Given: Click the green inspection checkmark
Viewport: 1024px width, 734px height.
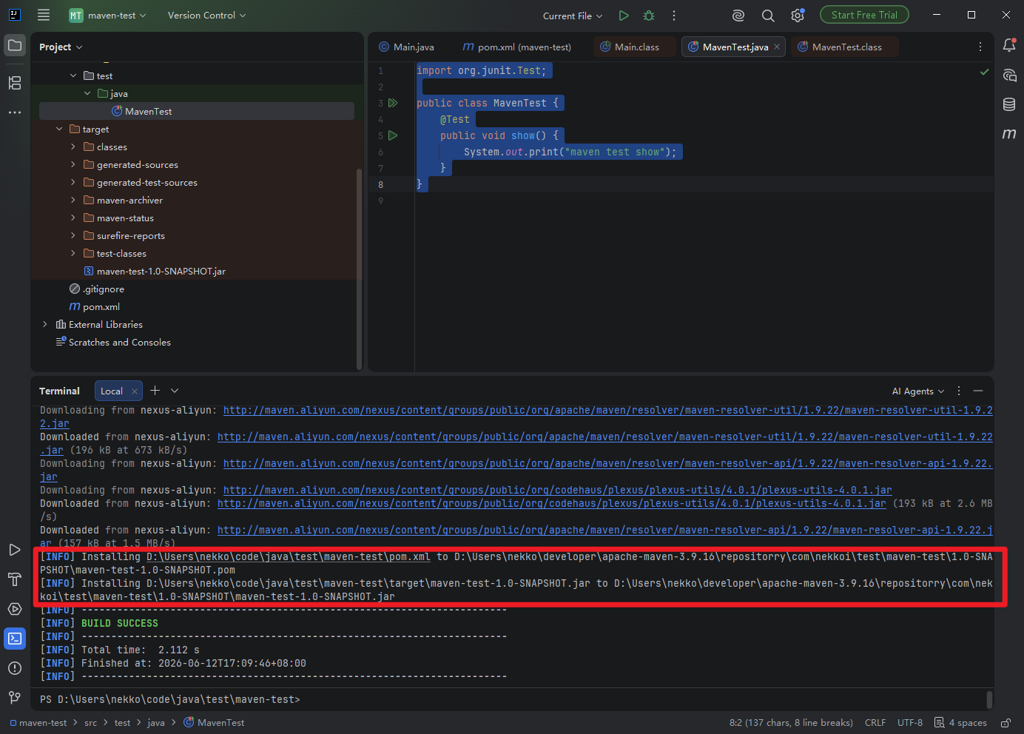Looking at the screenshot, I should coord(985,72).
